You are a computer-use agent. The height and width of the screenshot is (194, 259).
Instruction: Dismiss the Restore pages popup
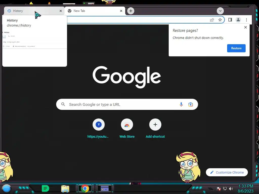pyautogui.click(x=245, y=27)
